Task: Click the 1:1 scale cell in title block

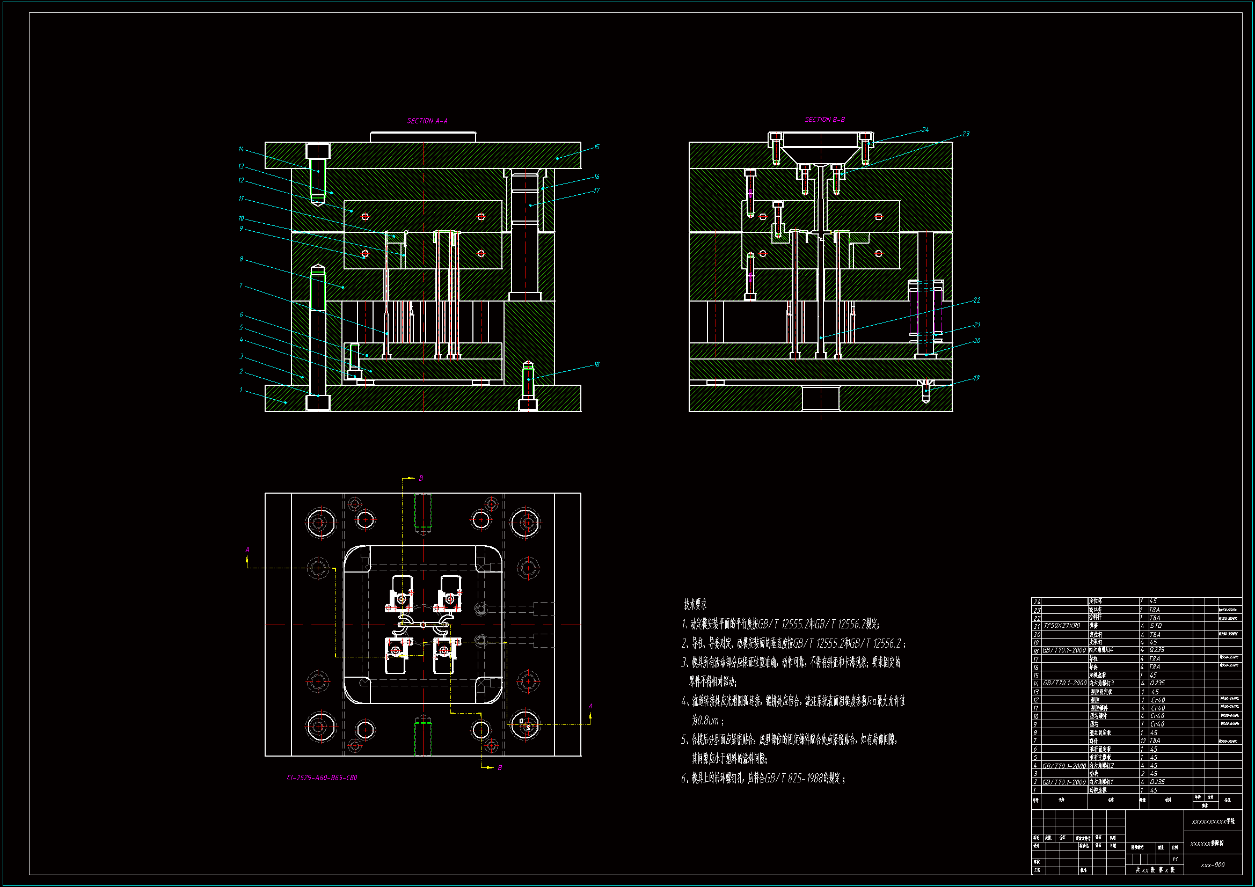Action: coord(1174,859)
